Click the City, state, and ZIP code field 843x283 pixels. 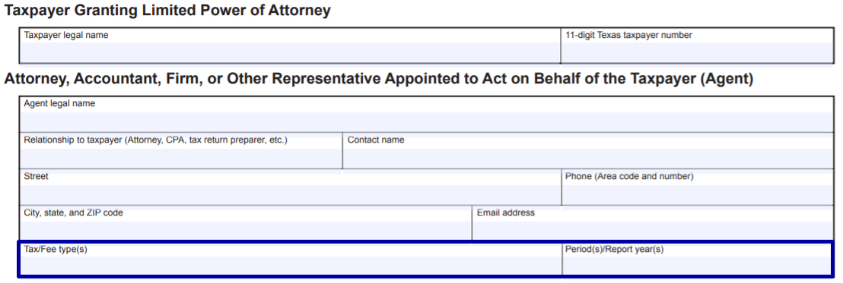(246, 231)
